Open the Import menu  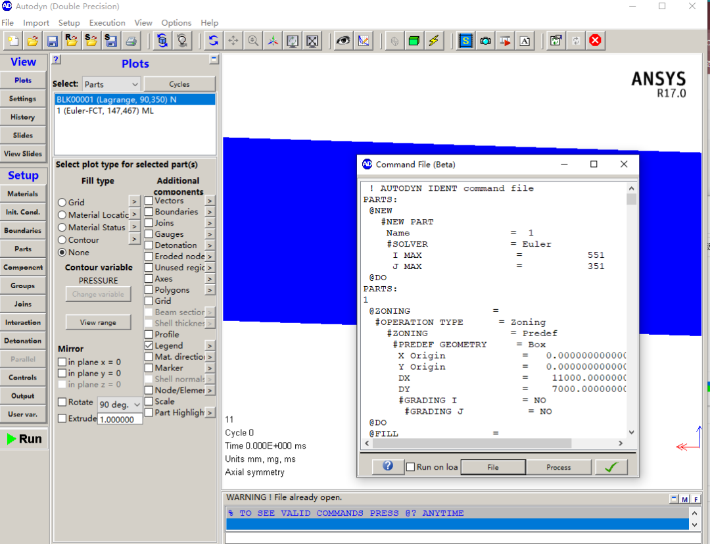tap(35, 22)
